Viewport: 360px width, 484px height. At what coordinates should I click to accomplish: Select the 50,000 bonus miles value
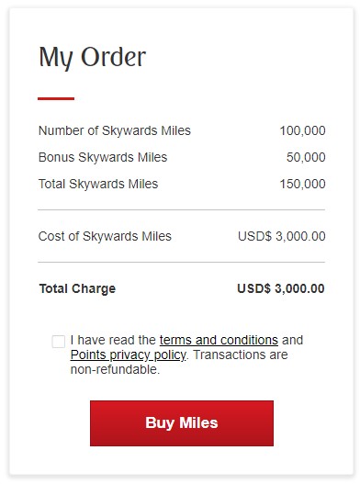pyautogui.click(x=306, y=157)
